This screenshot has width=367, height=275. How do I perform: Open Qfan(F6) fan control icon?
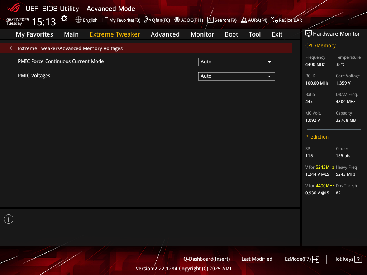coord(147,20)
